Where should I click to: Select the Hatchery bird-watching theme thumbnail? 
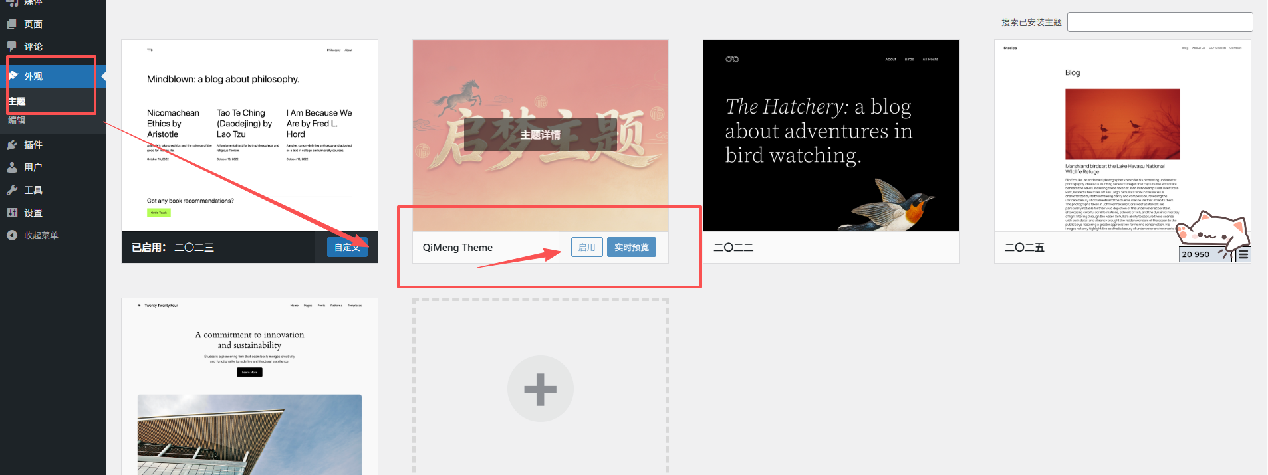831,136
